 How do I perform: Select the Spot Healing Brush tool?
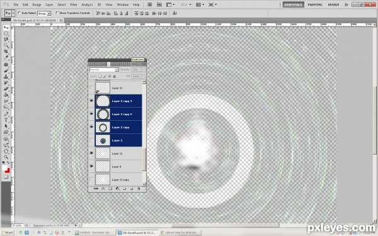(x=6, y=65)
